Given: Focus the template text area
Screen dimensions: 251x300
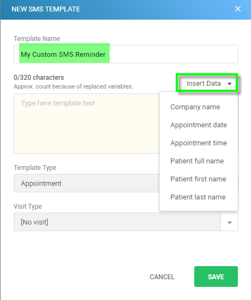Looking at the screenshot, I should click(86, 123).
